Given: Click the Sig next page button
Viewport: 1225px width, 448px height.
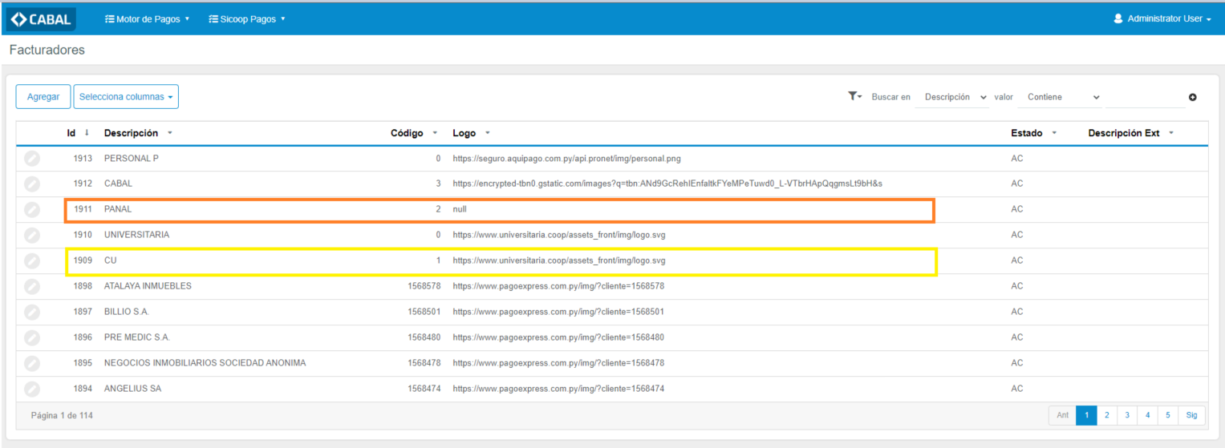Looking at the screenshot, I should (x=1192, y=415).
